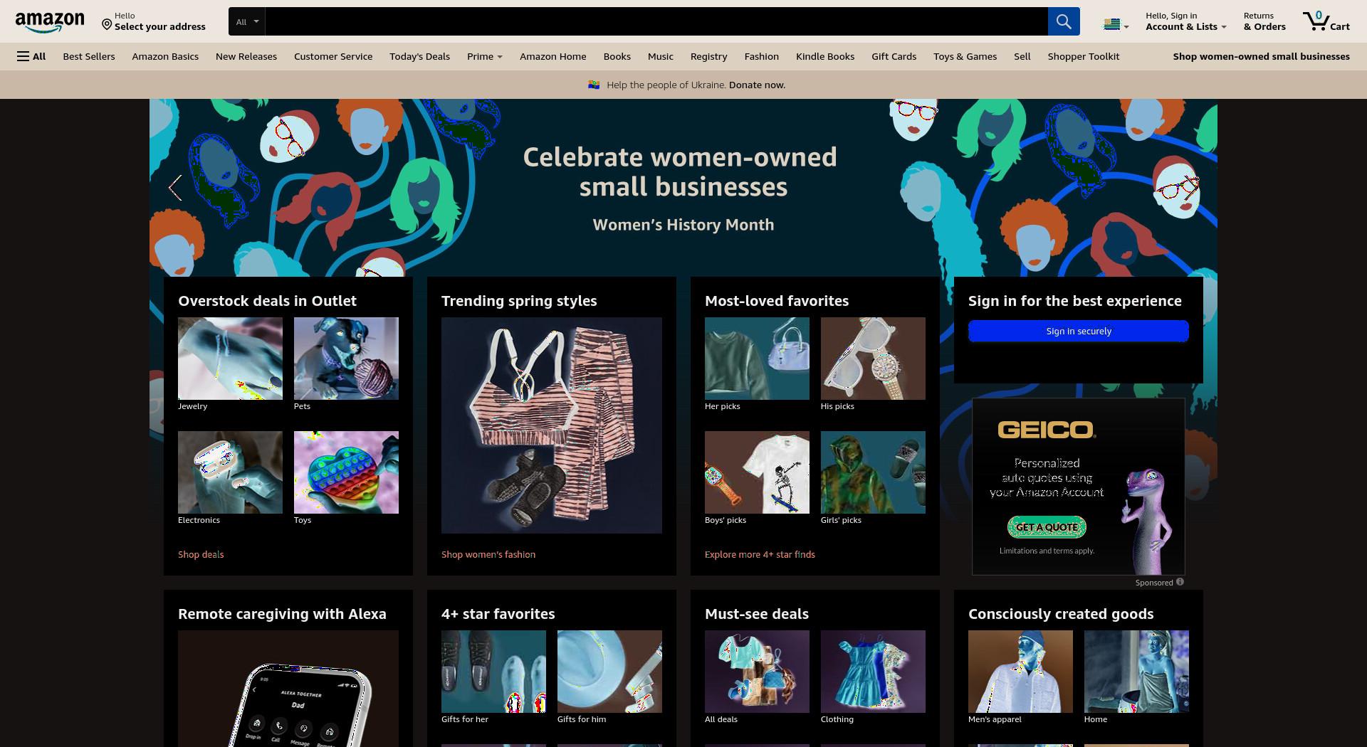Click Celebrate women-owned small businesses banner text
This screenshot has width=1367, height=747.
[x=681, y=171]
